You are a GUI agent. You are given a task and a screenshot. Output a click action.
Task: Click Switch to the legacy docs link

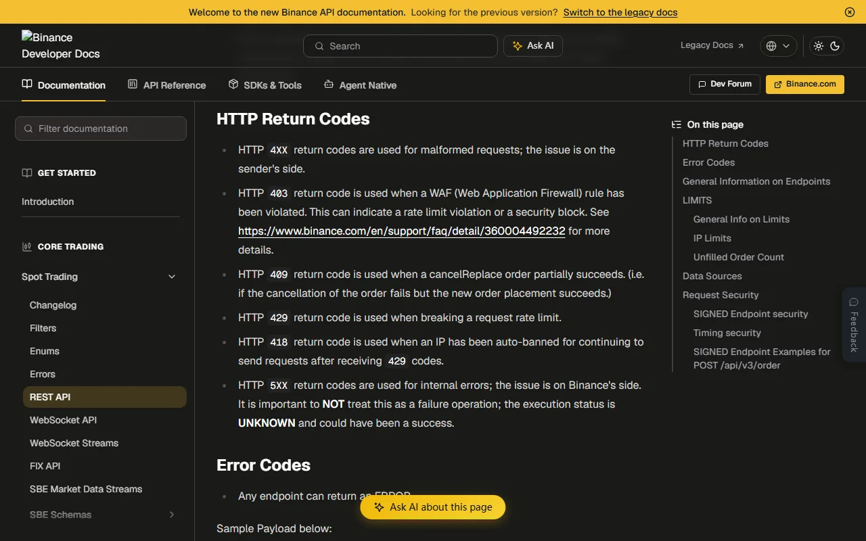pos(620,12)
